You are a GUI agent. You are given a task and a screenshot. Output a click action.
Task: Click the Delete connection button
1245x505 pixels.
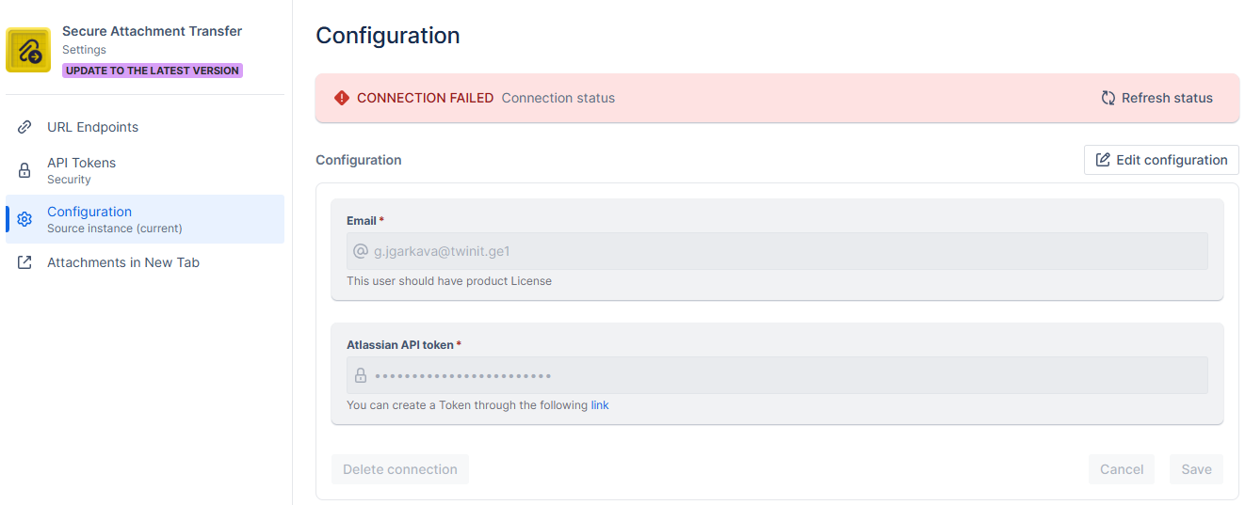[400, 469]
